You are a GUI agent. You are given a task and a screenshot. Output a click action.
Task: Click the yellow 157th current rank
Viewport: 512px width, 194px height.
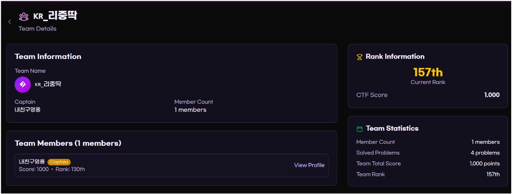428,72
